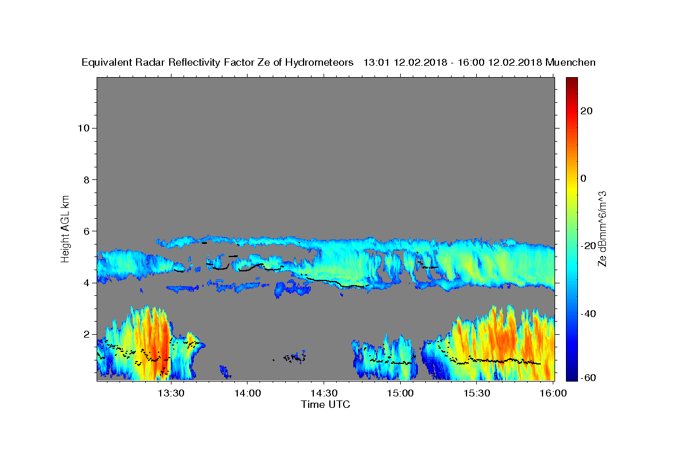The width and height of the screenshot is (686, 457).
Task: Click the colorbar tick label '-20'
Action: coord(588,246)
